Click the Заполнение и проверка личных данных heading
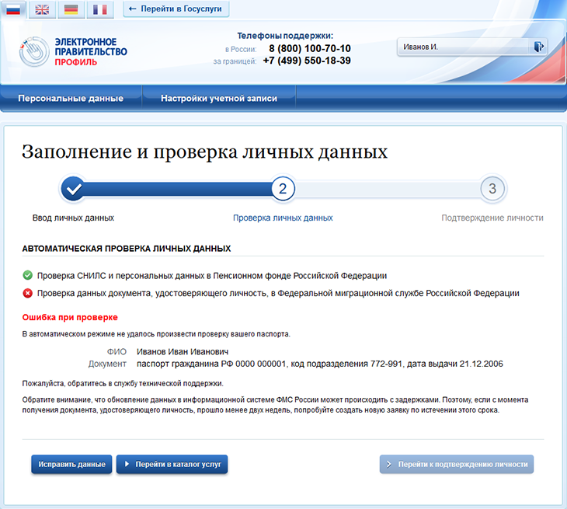 tap(205, 152)
